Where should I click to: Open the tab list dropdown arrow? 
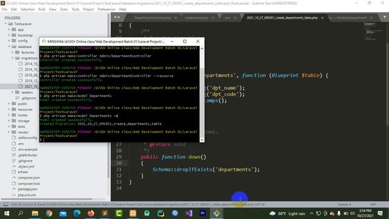point(385,18)
